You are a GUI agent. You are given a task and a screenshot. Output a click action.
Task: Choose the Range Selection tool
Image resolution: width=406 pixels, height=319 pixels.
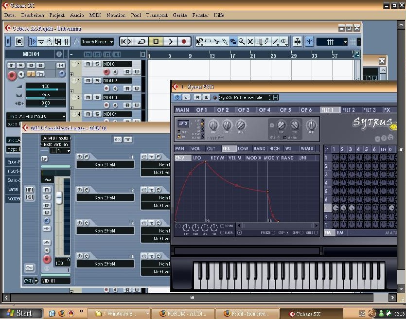[x=208, y=41]
